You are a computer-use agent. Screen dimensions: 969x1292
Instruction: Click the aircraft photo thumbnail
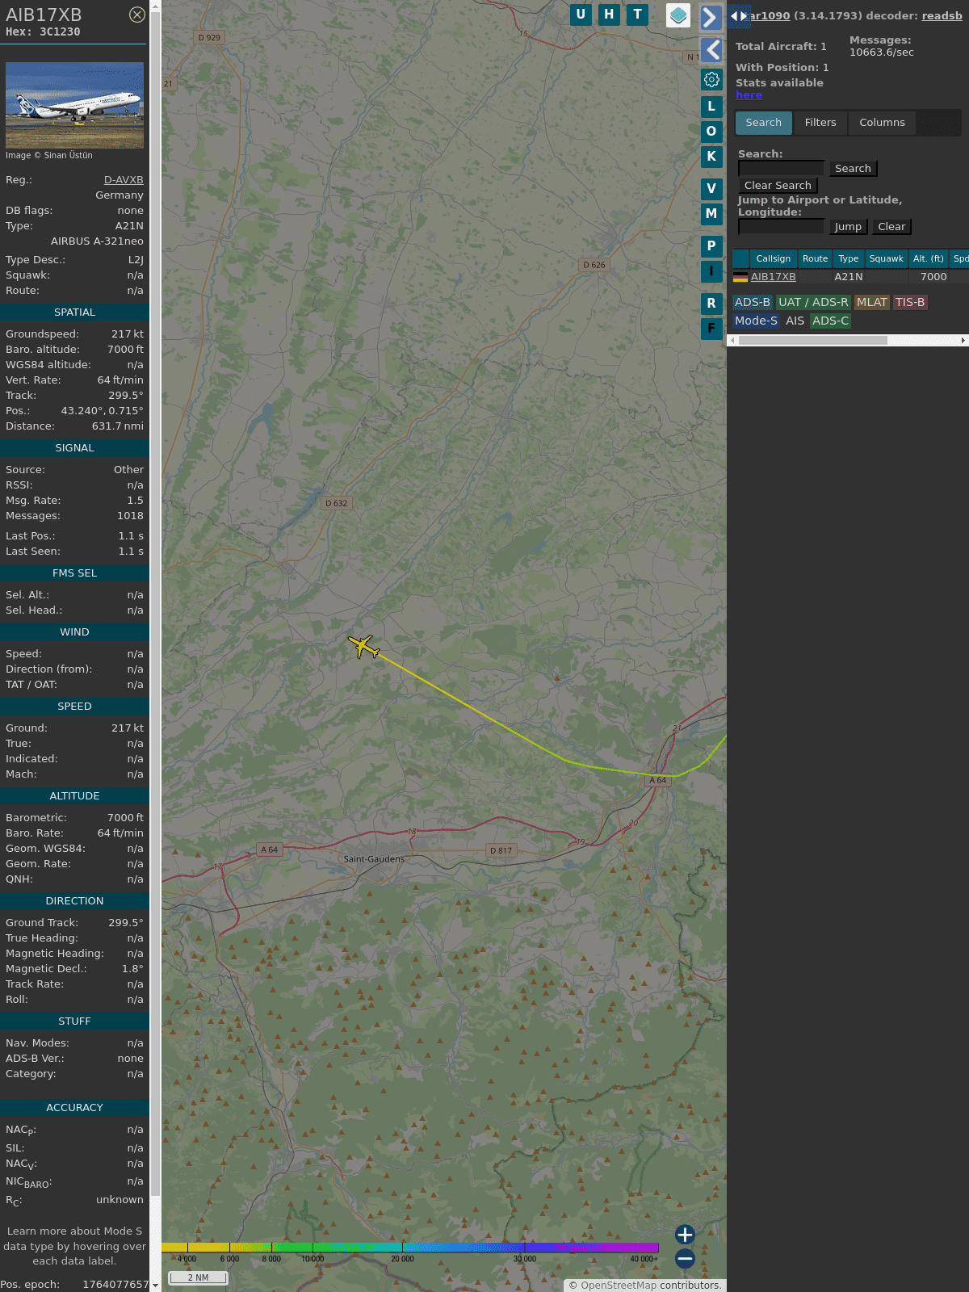[x=74, y=105]
